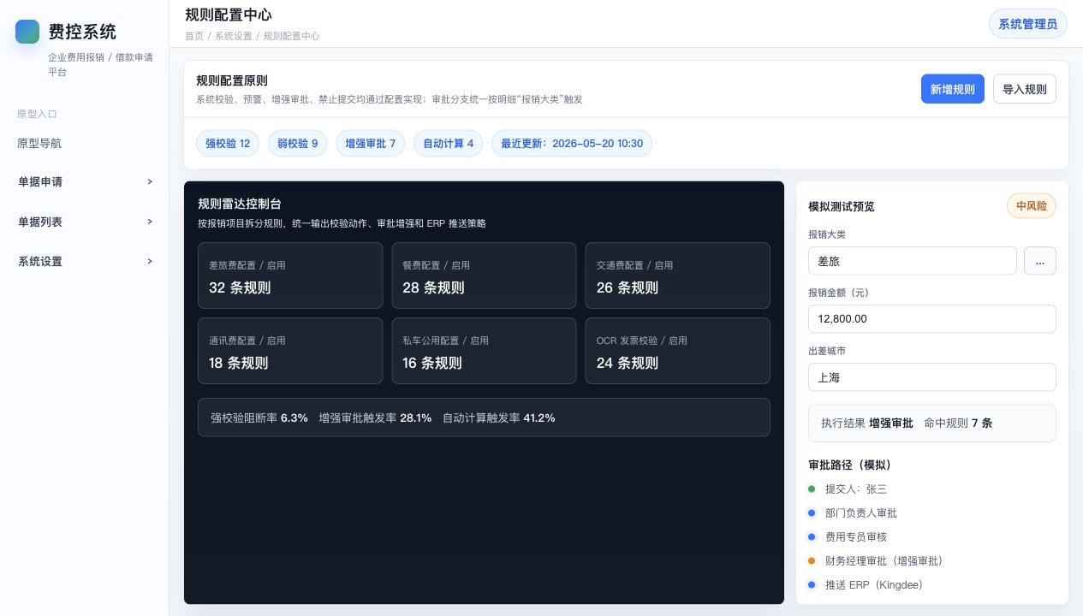
Task: Click the orange dot beside 财务经理审批
Action: click(812, 561)
